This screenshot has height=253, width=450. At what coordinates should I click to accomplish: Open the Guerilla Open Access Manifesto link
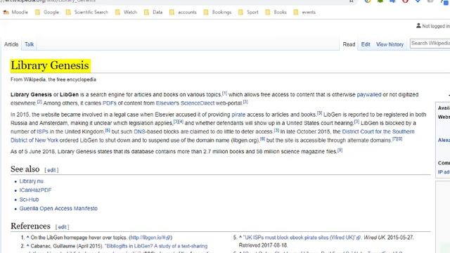point(58,209)
